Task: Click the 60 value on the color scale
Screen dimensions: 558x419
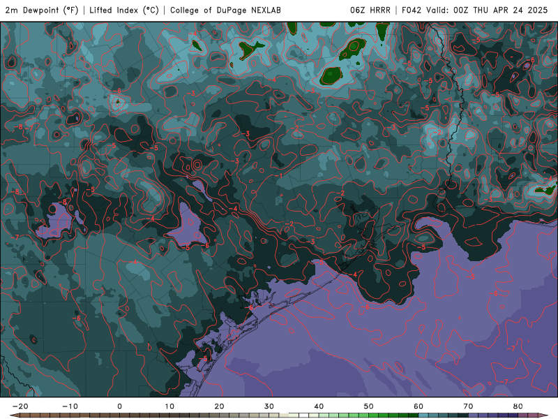Action: point(418,406)
